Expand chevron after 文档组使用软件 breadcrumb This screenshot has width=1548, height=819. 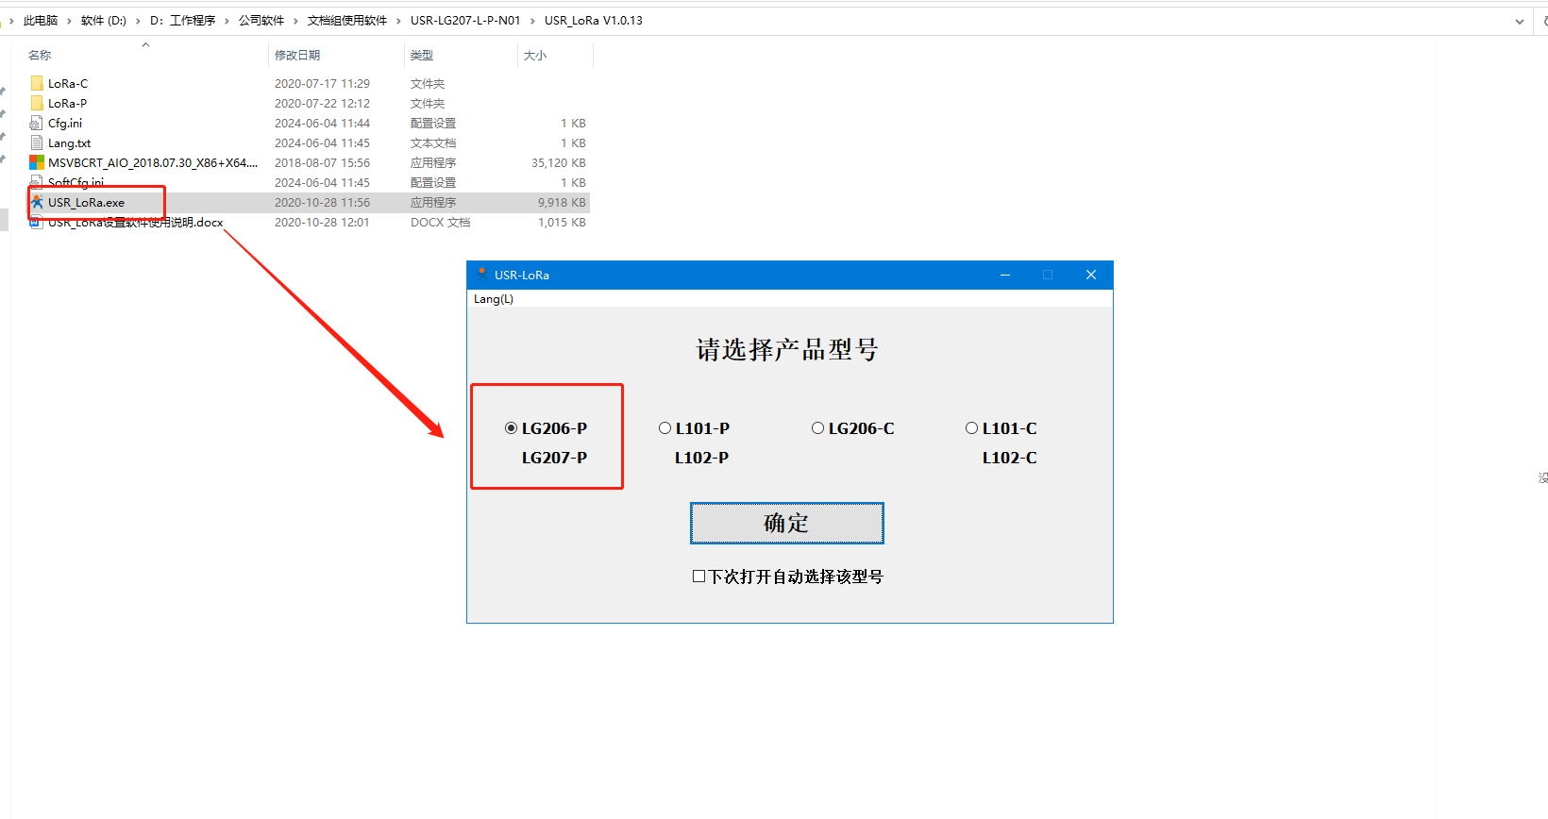(398, 21)
